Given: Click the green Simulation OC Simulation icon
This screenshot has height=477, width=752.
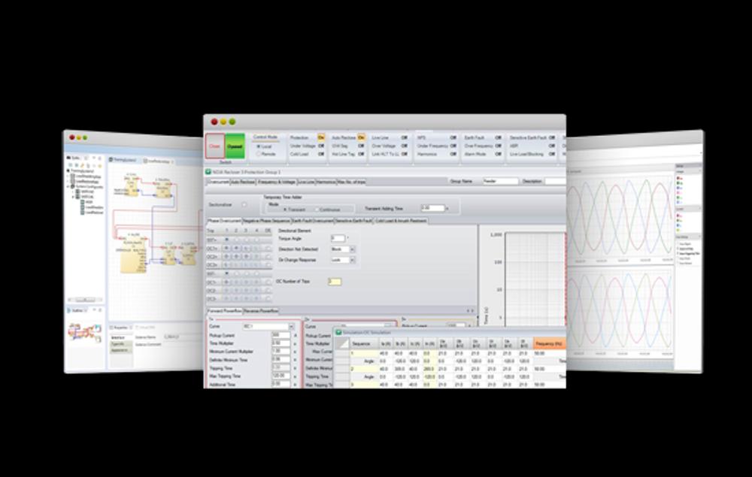Looking at the screenshot, I should click(x=338, y=332).
